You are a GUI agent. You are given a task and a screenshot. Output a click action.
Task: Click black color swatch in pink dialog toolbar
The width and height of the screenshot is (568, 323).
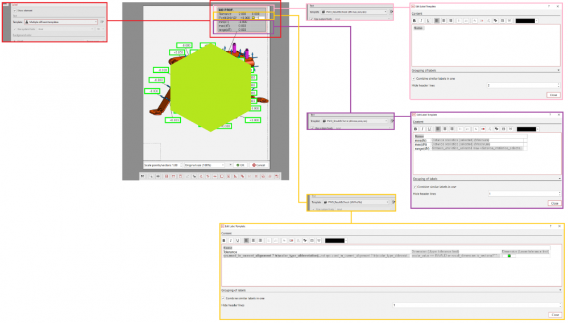tap(527, 20)
